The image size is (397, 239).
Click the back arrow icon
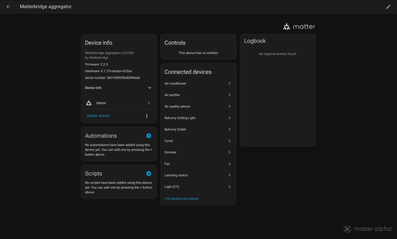pos(8,7)
